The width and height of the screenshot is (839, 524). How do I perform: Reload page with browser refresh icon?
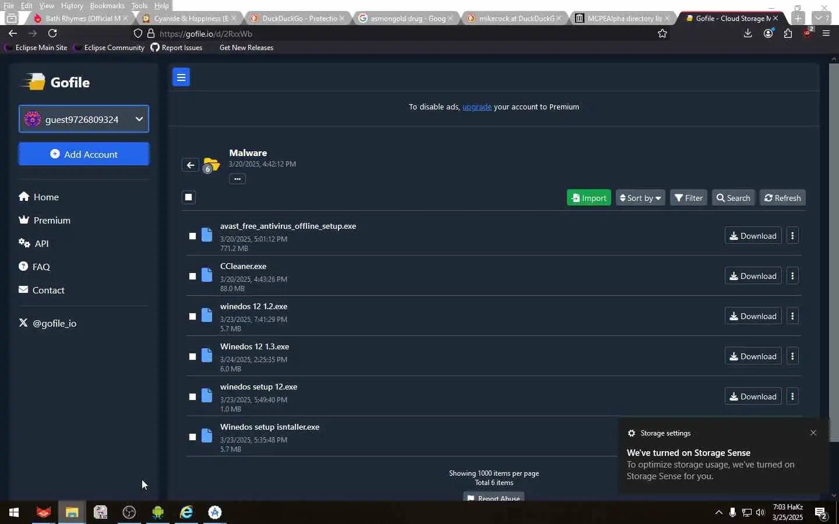(52, 34)
